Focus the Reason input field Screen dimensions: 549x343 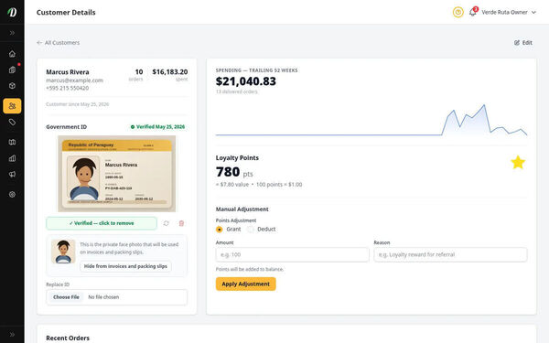pos(450,255)
